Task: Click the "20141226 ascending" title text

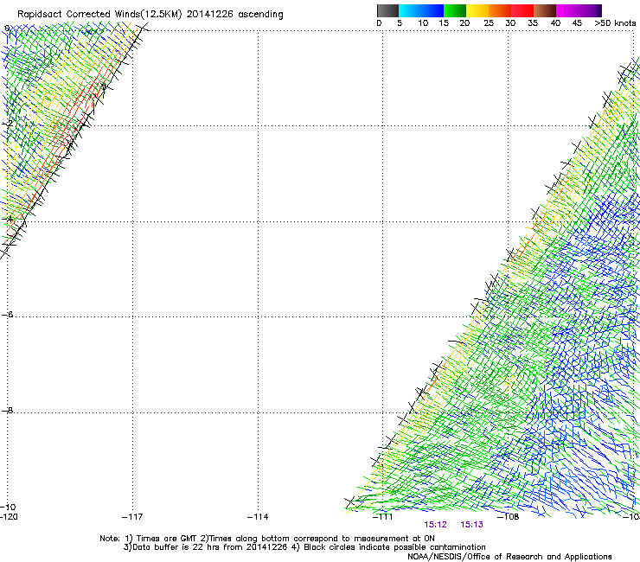Action: [x=234, y=15]
